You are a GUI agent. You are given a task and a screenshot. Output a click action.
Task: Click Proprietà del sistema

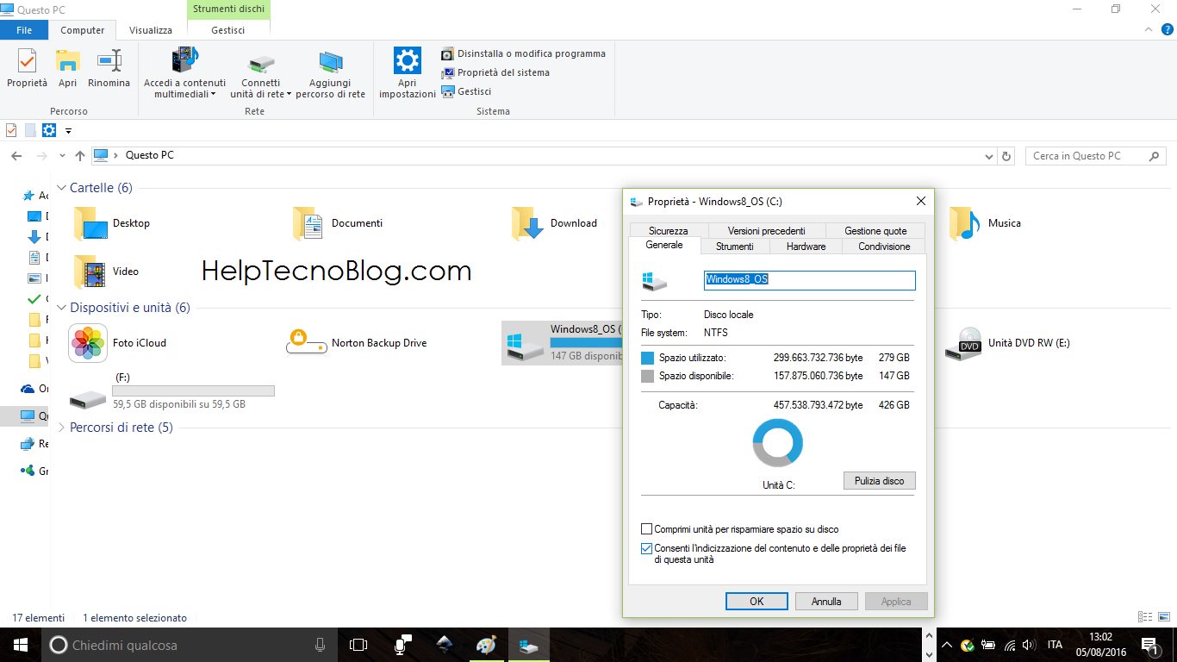click(495, 72)
